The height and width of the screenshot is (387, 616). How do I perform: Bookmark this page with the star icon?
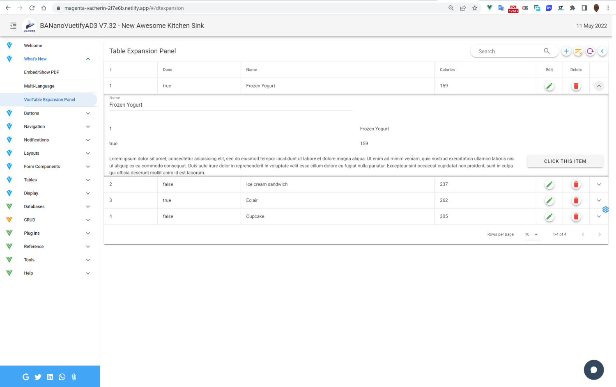[475, 8]
